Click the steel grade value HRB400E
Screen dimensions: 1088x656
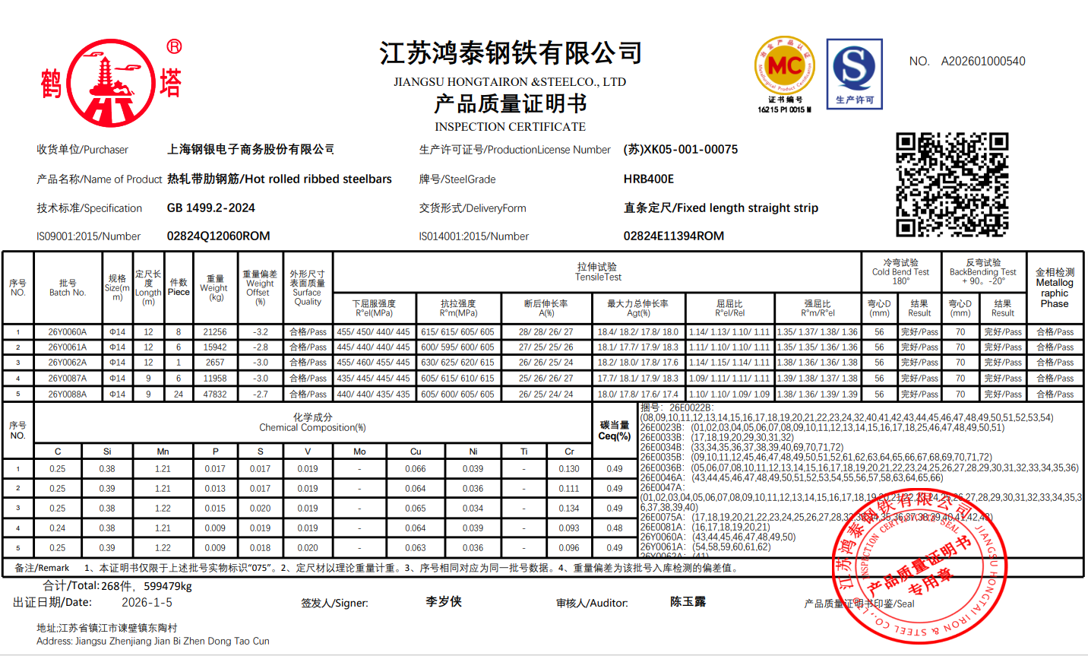(648, 179)
